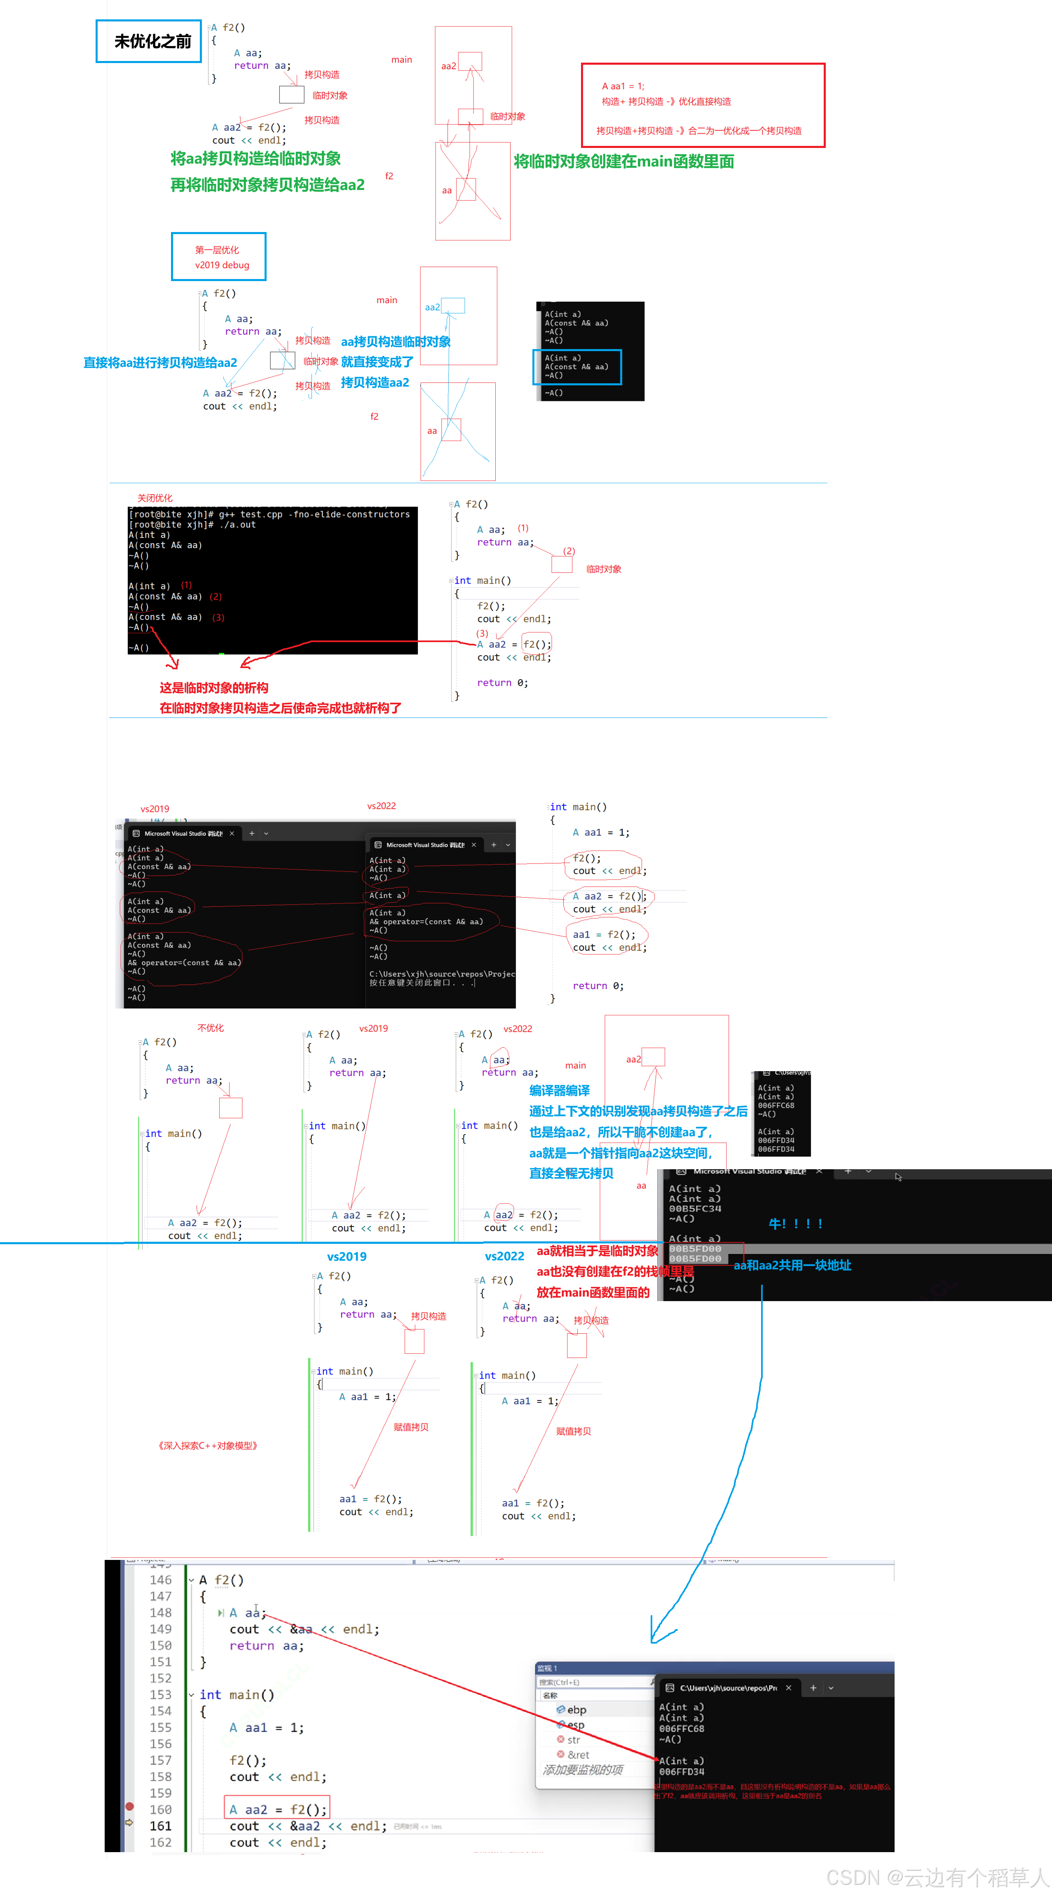Viewport: 1052px width, 1895px height.
Task: Click the error icon beside str watch
Action: [x=560, y=1739]
